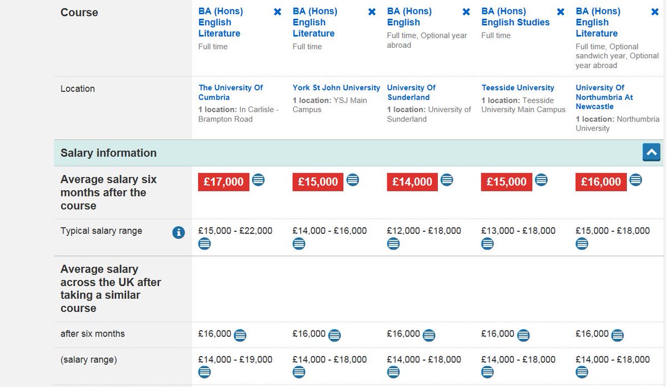Open data icon next to Cumbria £16,000 after six months
Screen dimensions: 666x387
pyautogui.click(x=240, y=335)
